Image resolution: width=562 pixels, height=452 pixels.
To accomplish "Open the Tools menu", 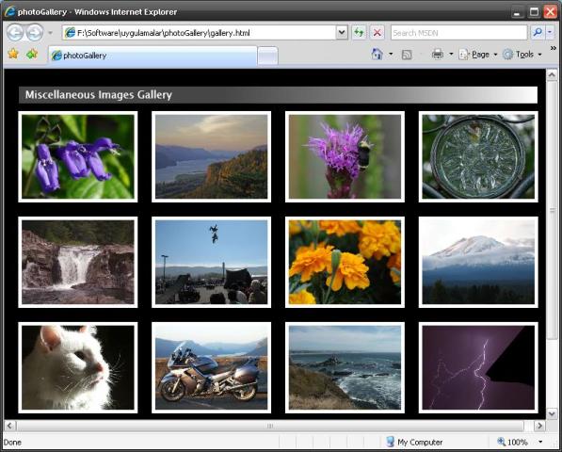I will [x=522, y=54].
